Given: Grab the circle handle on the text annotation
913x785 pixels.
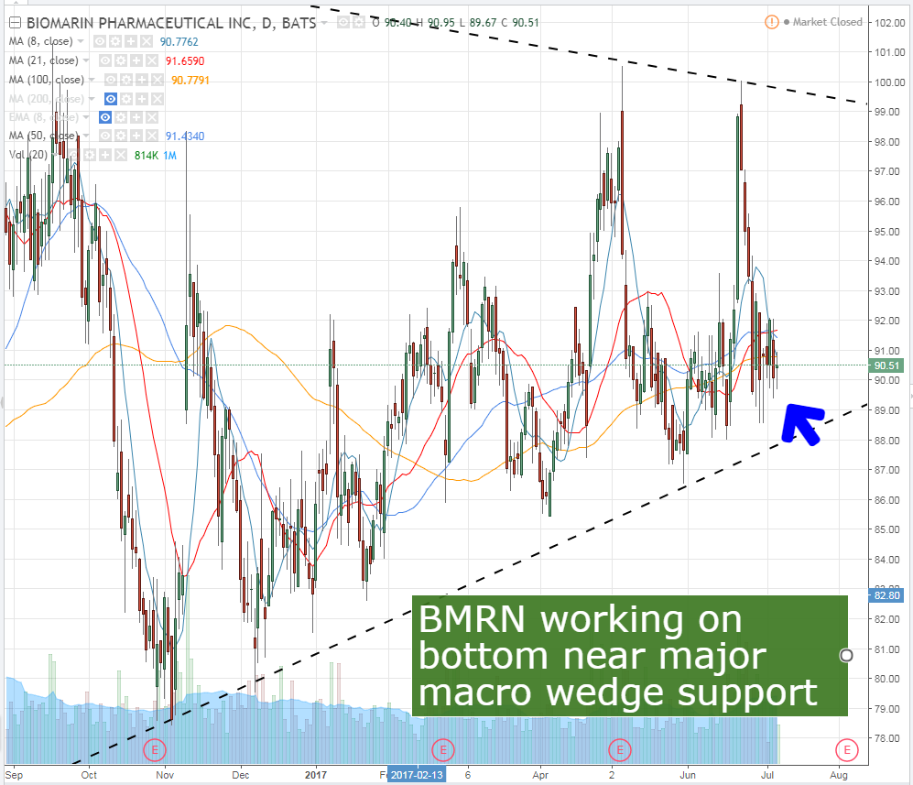Looking at the screenshot, I should (847, 656).
